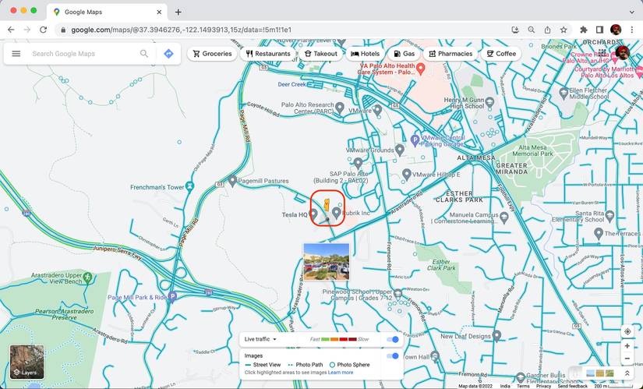The width and height of the screenshot is (643, 389).
Task: Click the Pagemill Pastures pin
Action: pos(232,180)
